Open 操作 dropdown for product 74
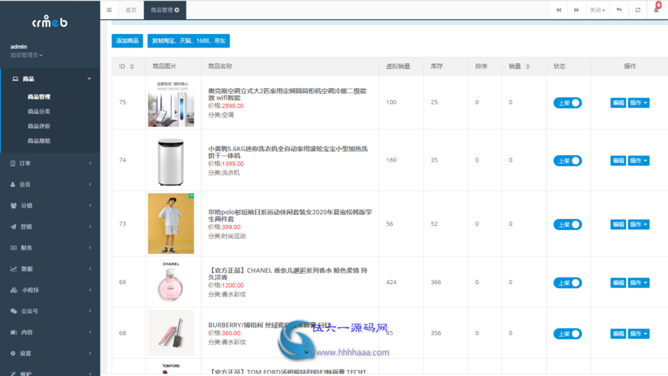 (x=639, y=160)
